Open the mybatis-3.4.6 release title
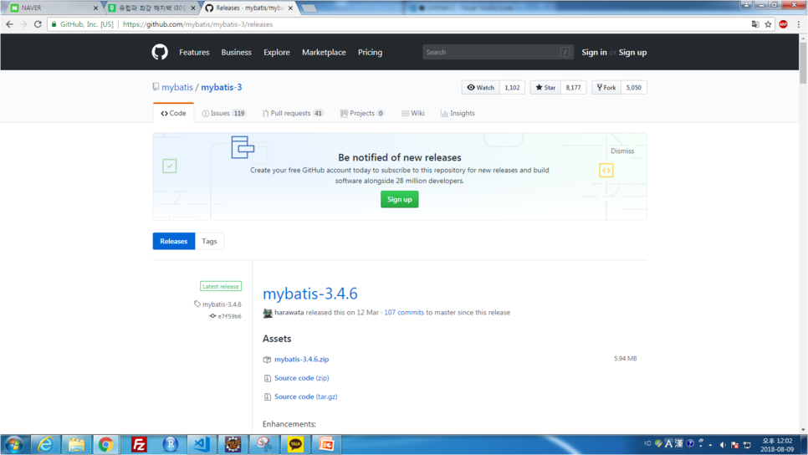This screenshot has height=455, width=808. coord(310,294)
